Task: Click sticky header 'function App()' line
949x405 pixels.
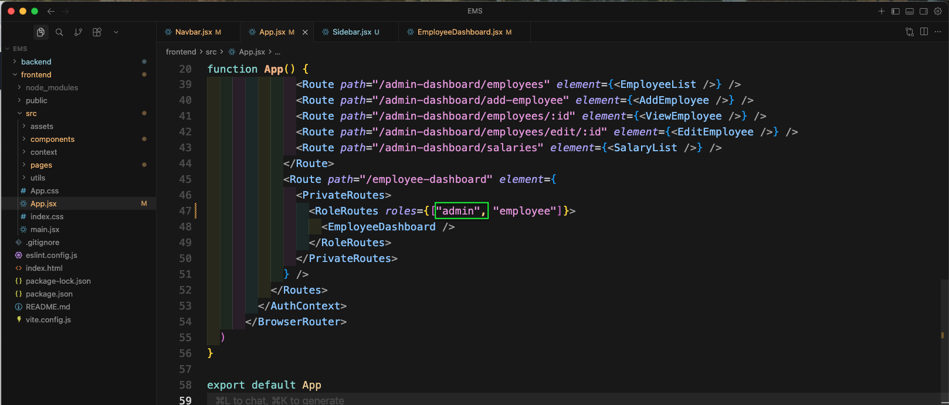Action: coord(258,69)
